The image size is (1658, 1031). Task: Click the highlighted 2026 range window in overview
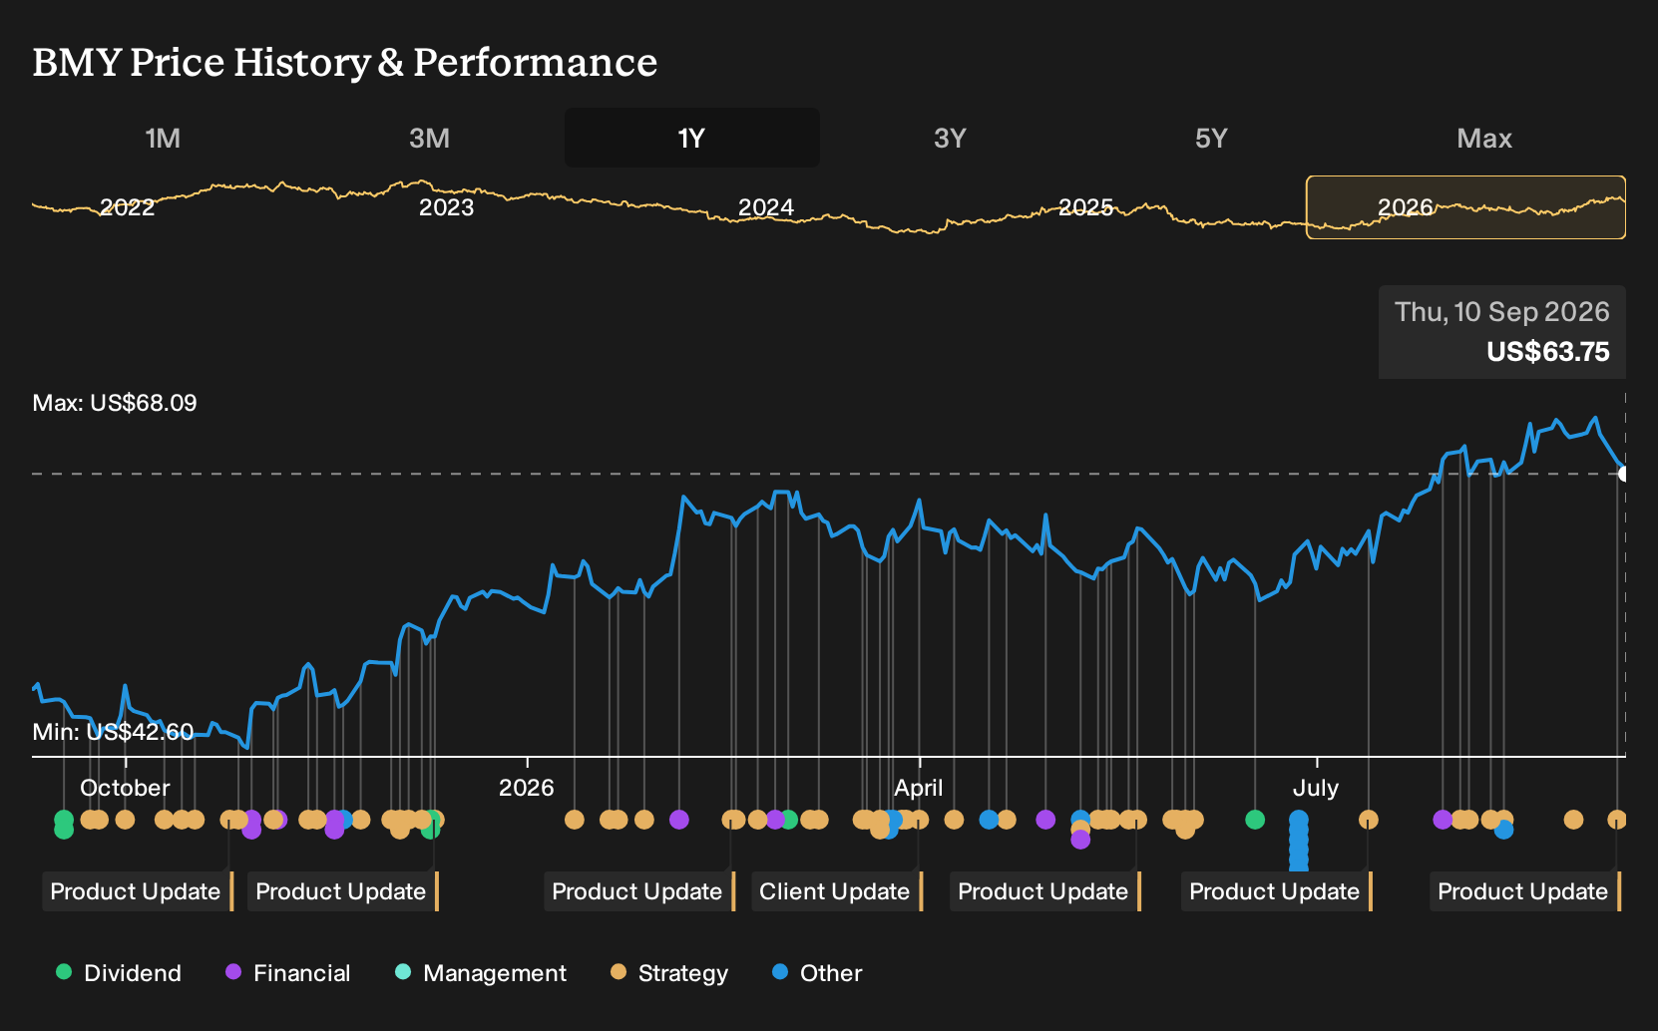point(1465,207)
